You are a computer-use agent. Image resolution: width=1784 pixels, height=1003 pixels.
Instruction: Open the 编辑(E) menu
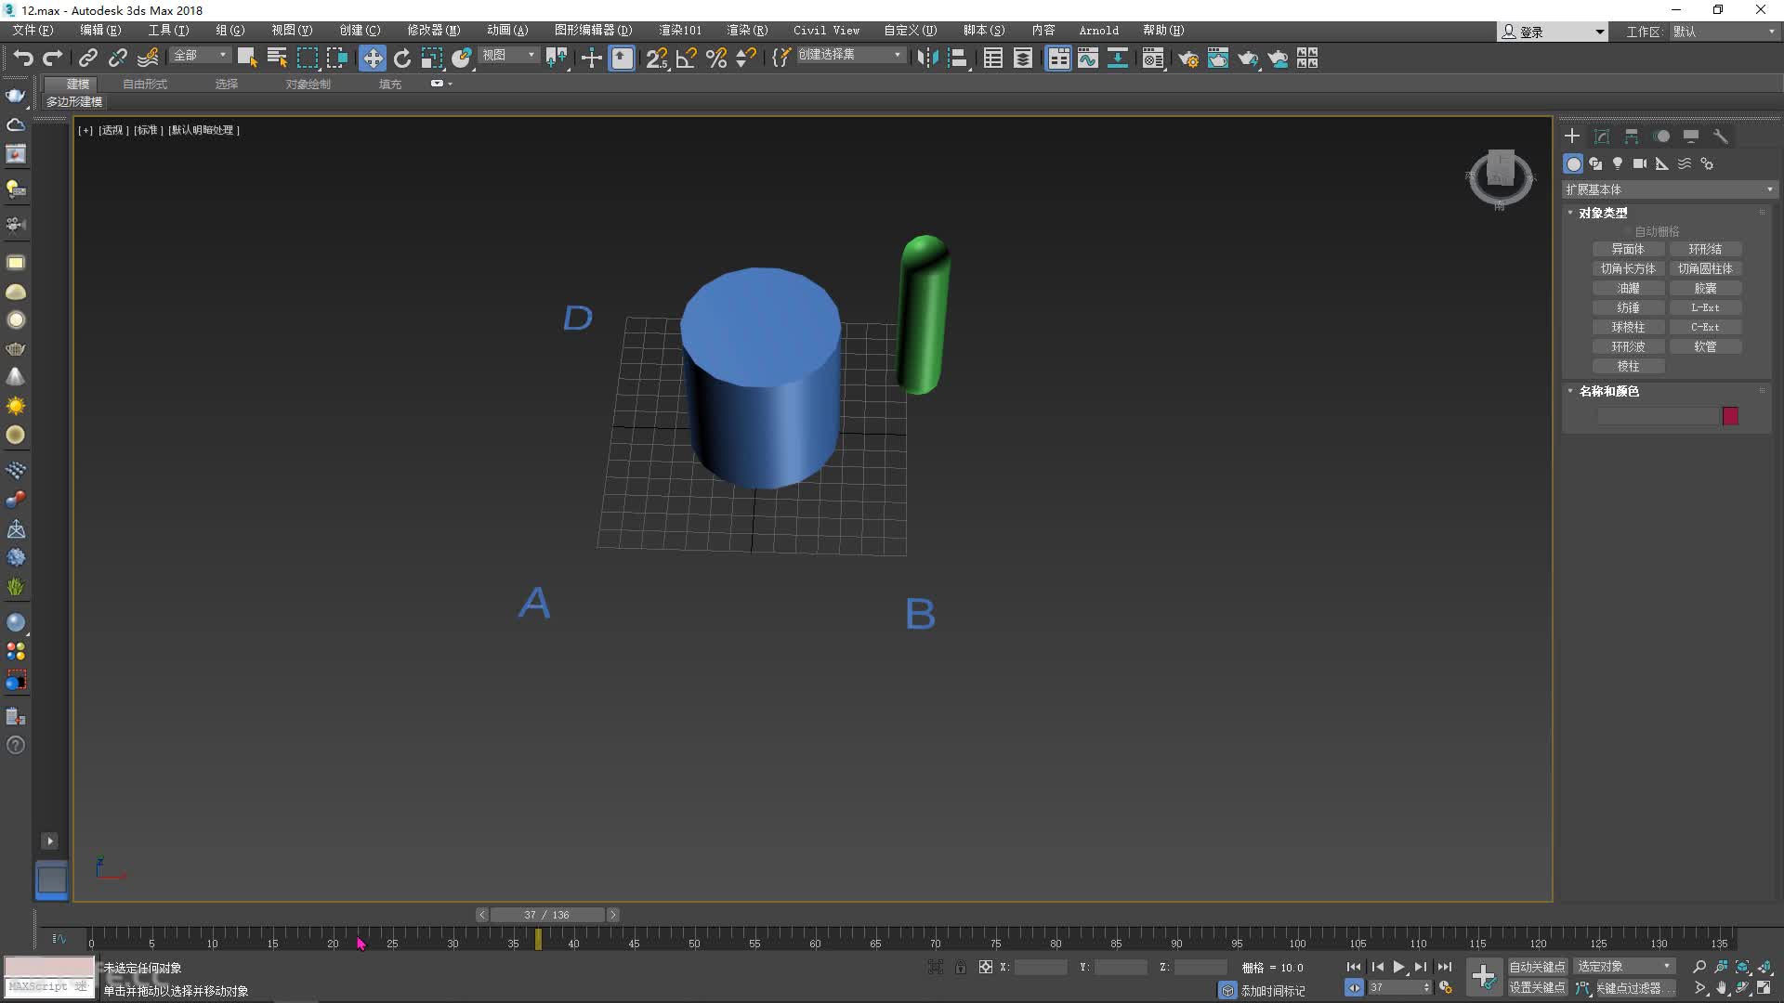[100, 31]
